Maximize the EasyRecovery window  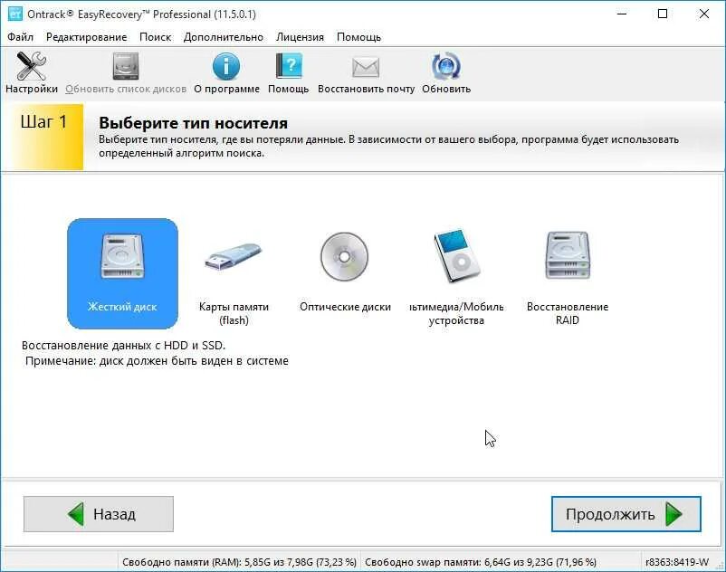[663, 14]
